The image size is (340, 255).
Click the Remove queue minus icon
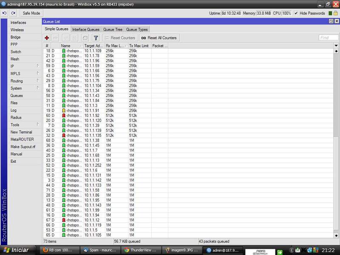coord(56,38)
